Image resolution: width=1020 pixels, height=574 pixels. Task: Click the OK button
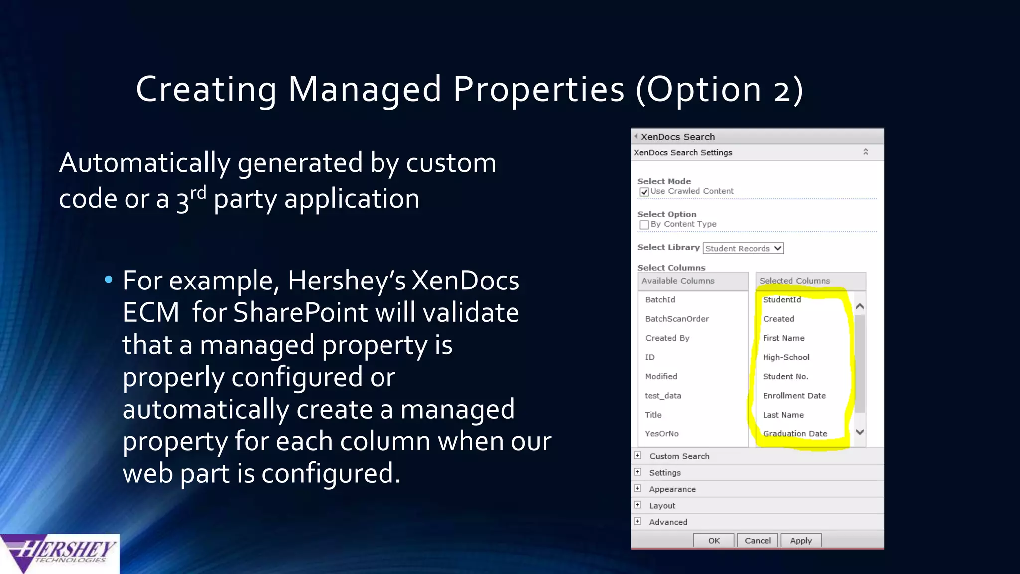pyautogui.click(x=714, y=540)
